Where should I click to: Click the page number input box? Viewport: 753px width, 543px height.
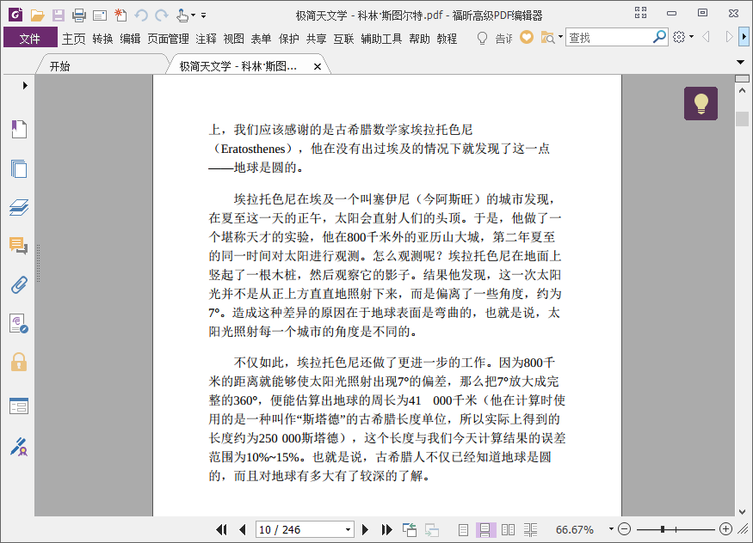300,529
